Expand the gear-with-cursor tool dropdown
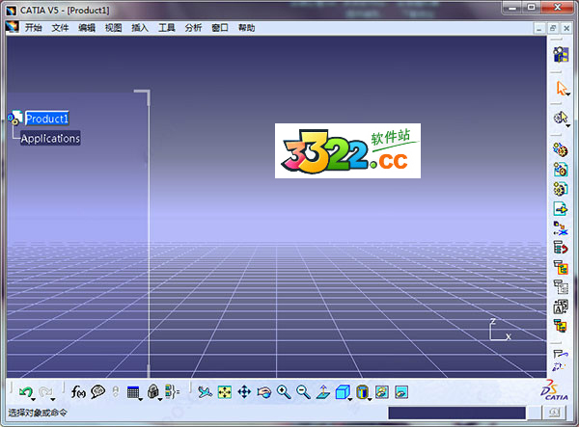The image size is (579, 427). click(x=568, y=126)
